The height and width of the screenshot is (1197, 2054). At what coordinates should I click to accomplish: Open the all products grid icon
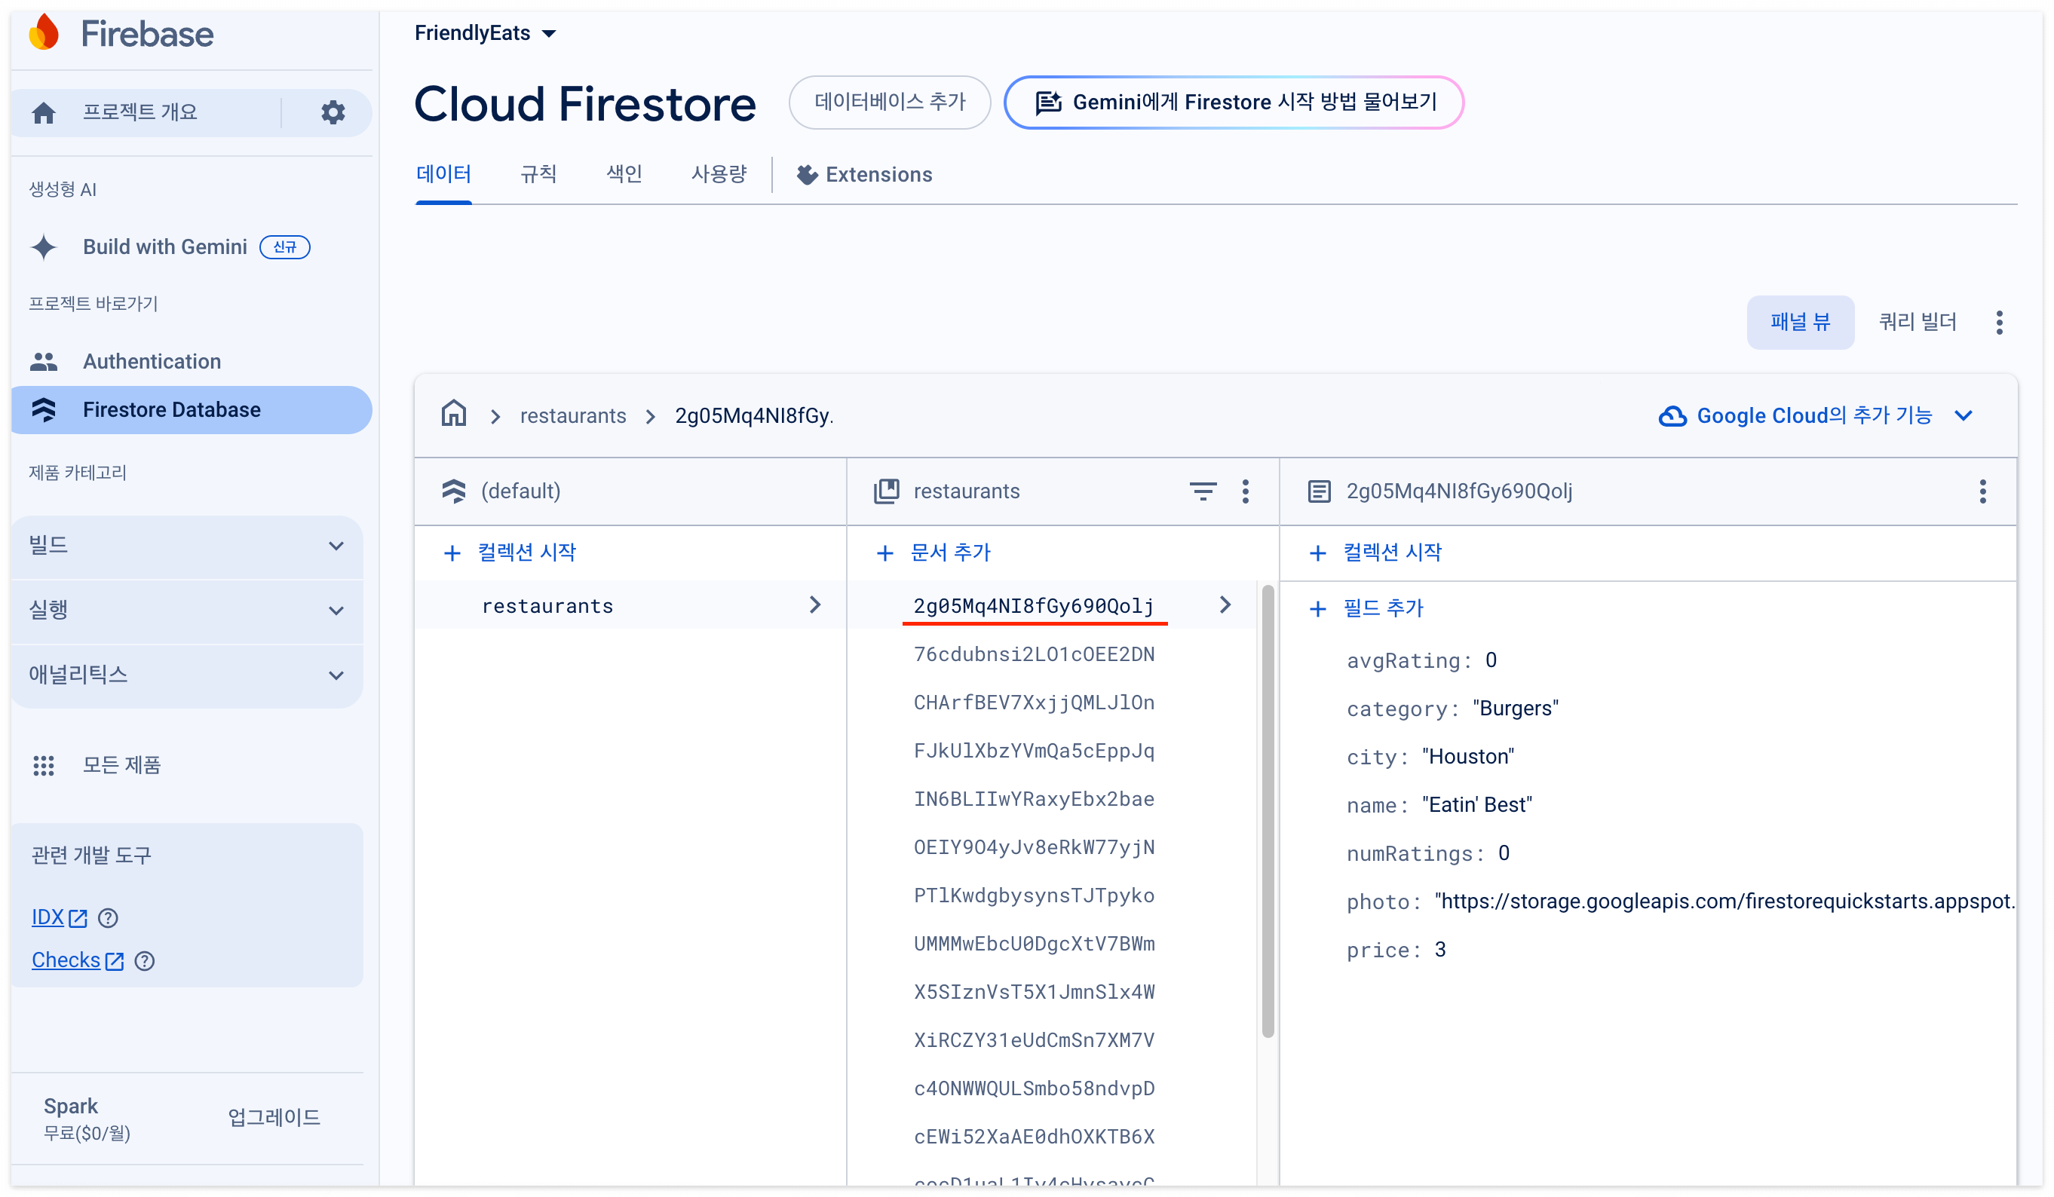pos(43,765)
